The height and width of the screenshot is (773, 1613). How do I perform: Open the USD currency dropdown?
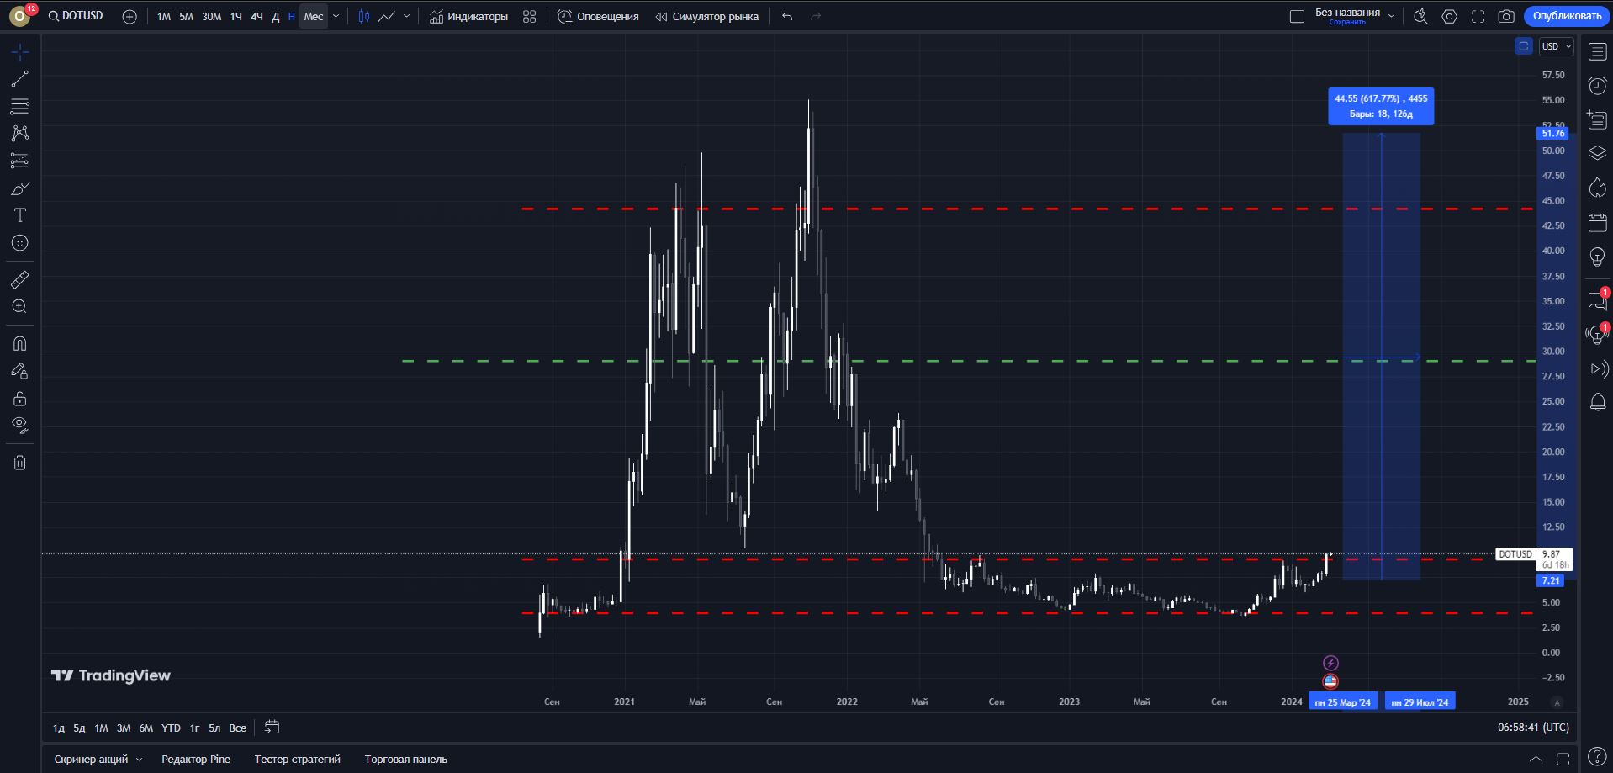(x=1556, y=46)
